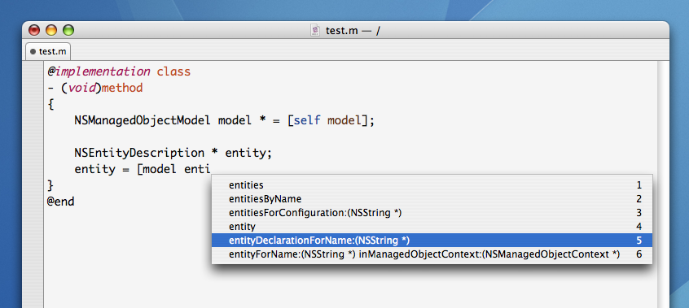Place cursor in NSEntityDescription declaration
This screenshot has width=689, height=308.
[x=173, y=153]
